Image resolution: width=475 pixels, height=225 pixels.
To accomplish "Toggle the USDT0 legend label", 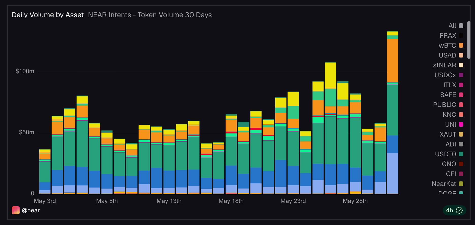I will tap(446, 154).
